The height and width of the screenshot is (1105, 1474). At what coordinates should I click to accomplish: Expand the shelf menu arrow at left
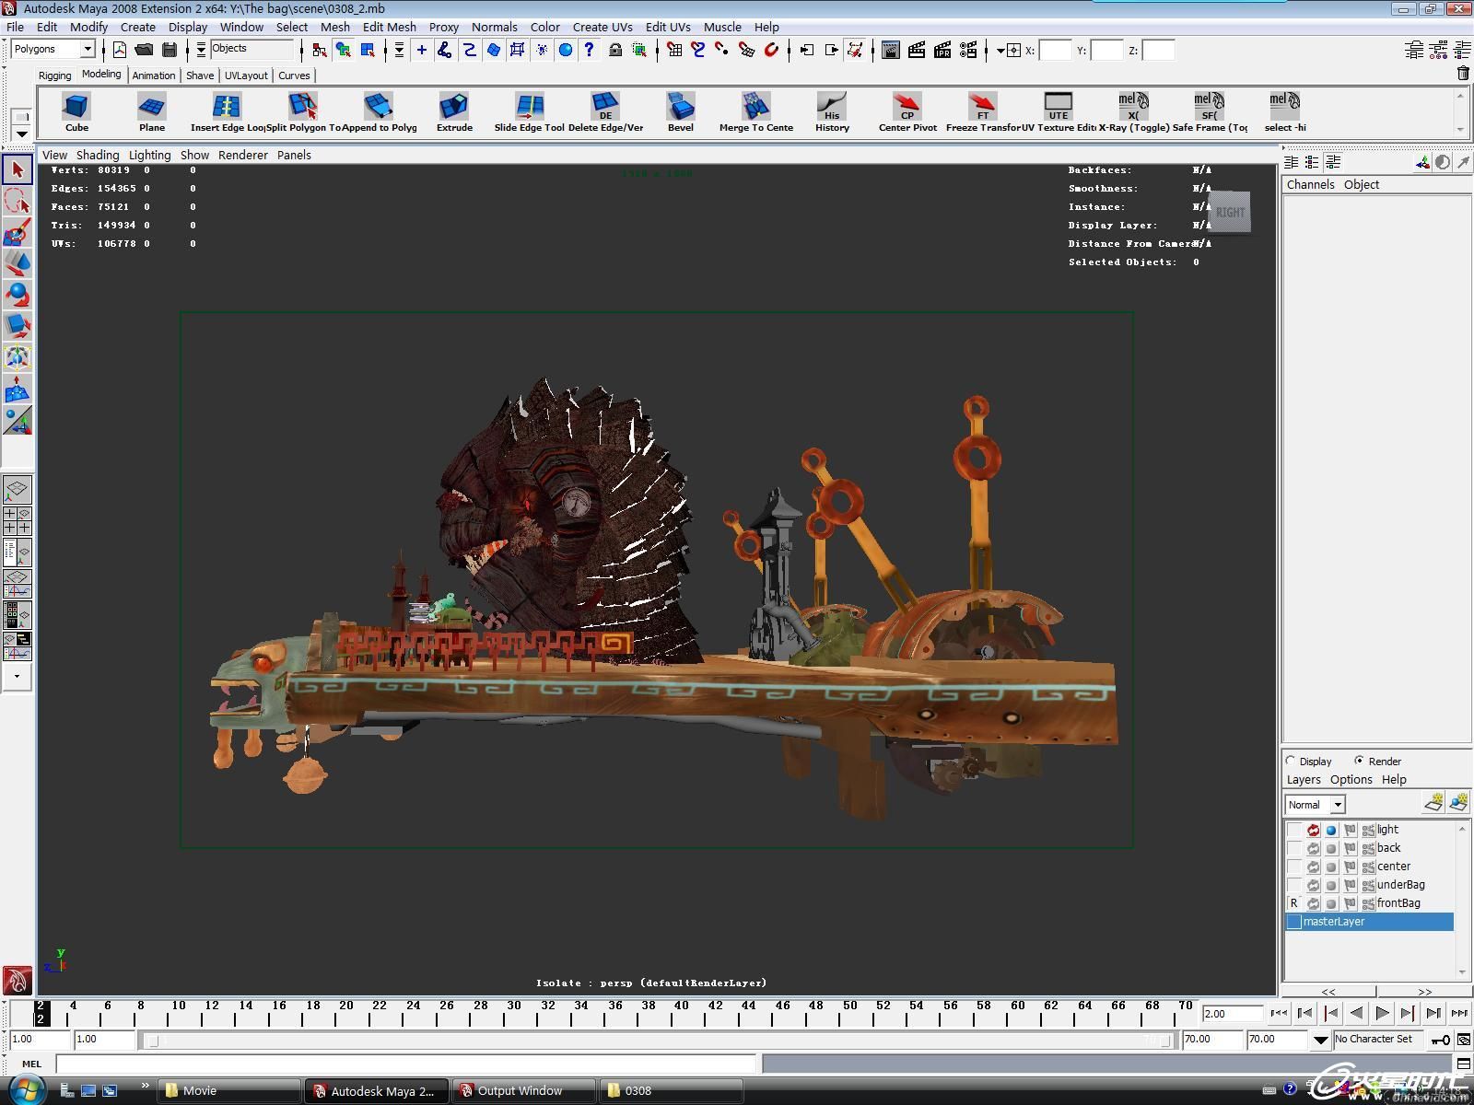22,134
